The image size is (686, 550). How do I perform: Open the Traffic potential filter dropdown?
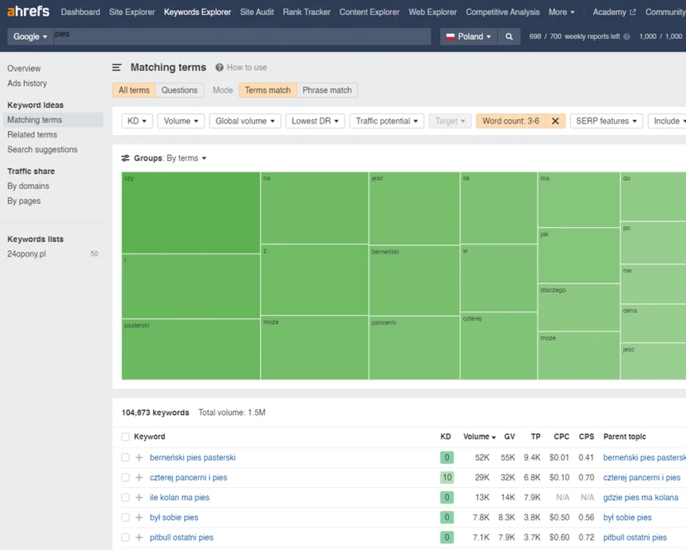coord(387,121)
